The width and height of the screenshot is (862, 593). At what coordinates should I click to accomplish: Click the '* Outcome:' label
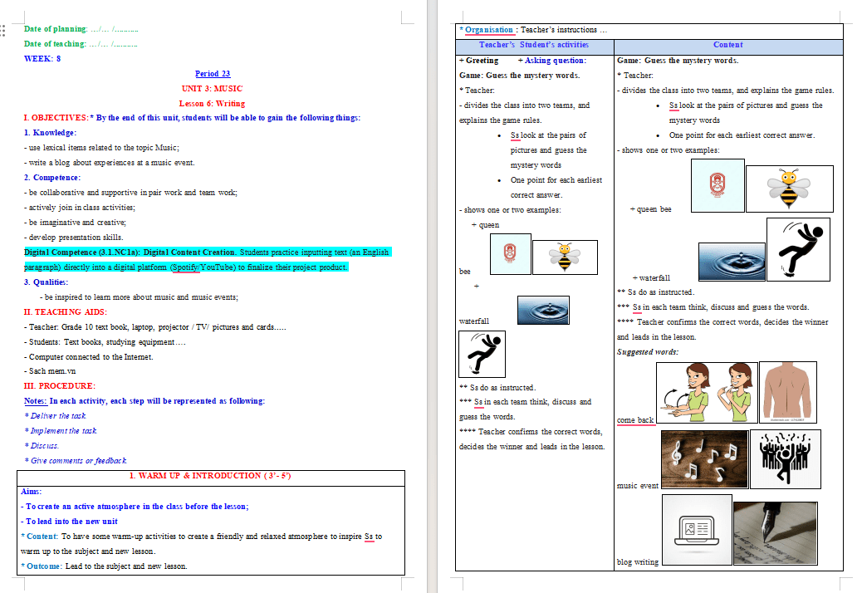pyautogui.click(x=42, y=566)
